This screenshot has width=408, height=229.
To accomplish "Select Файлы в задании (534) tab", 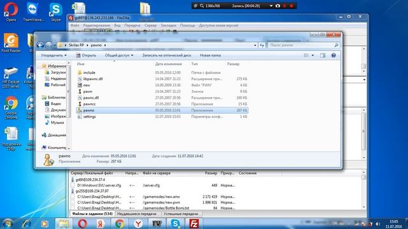I will (92, 214).
